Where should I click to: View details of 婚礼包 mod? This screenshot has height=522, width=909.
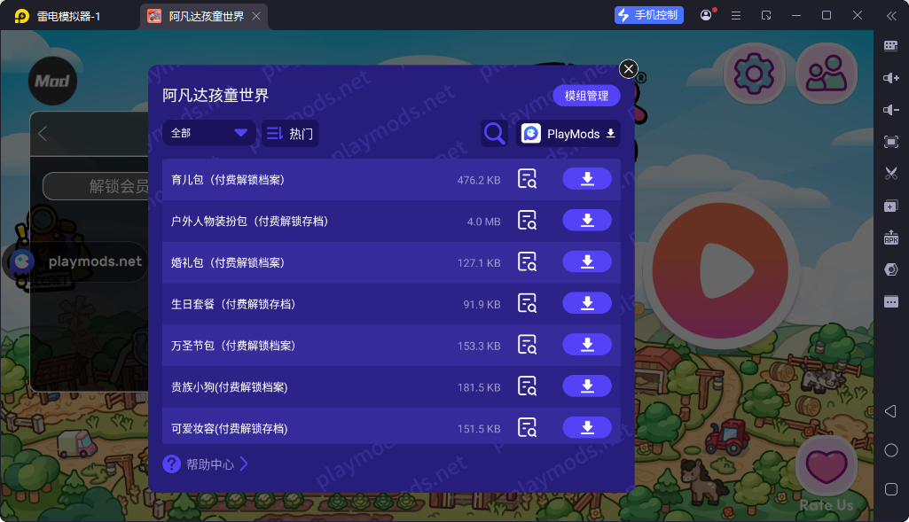(x=527, y=261)
